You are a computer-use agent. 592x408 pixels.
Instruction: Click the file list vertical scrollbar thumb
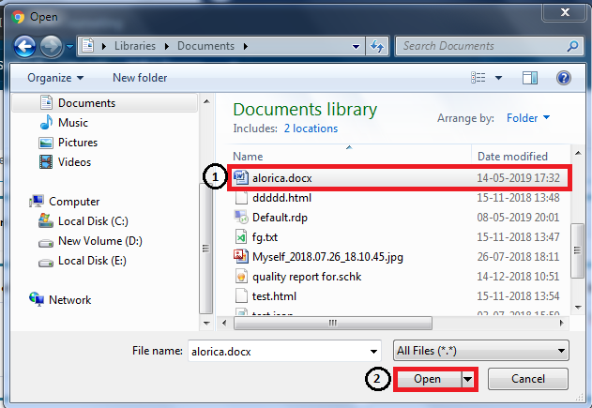pos(577,250)
